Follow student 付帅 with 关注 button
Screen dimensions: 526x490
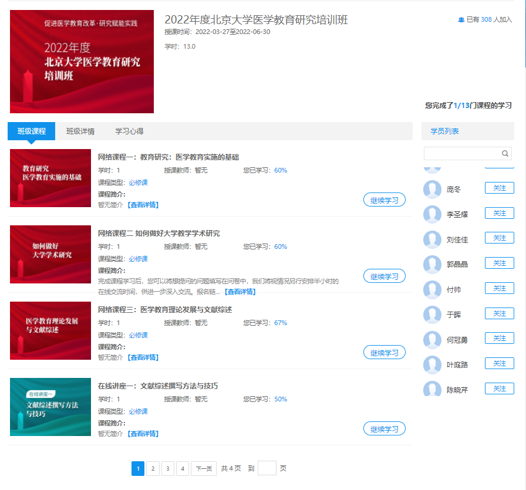pyautogui.click(x=500, y=289)
